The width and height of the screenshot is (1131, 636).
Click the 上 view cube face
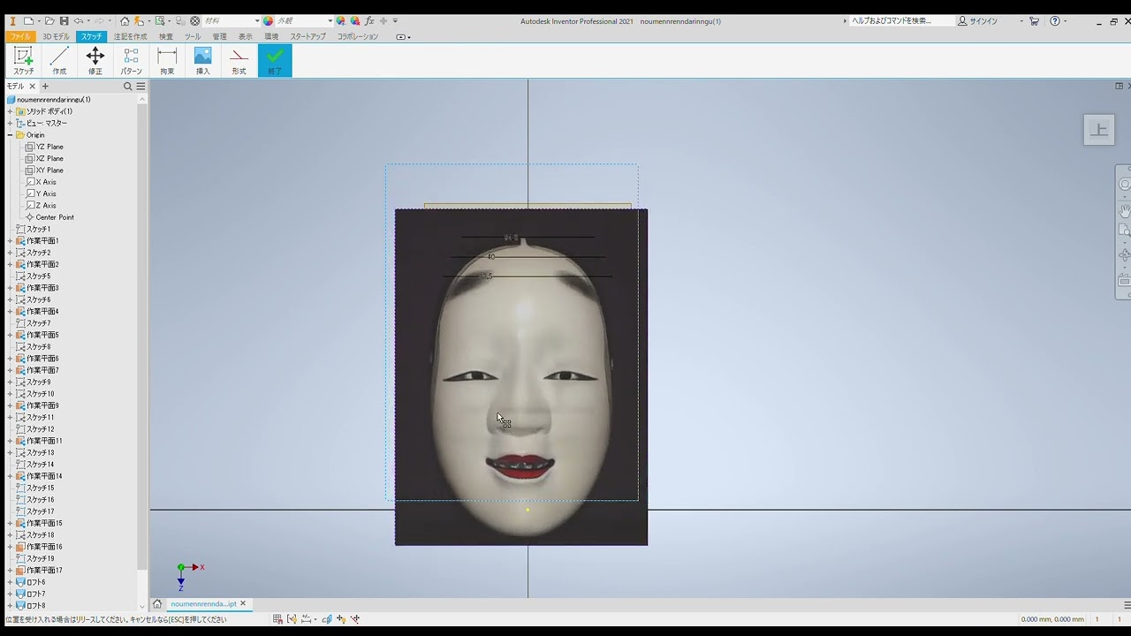click(1099, 130)
